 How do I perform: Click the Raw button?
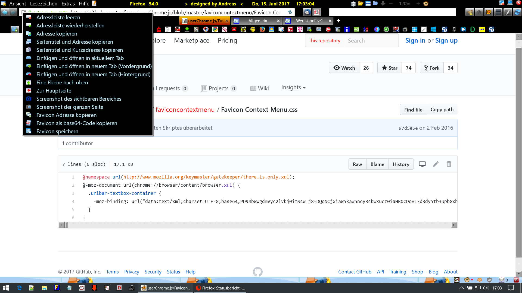[357, 164]
